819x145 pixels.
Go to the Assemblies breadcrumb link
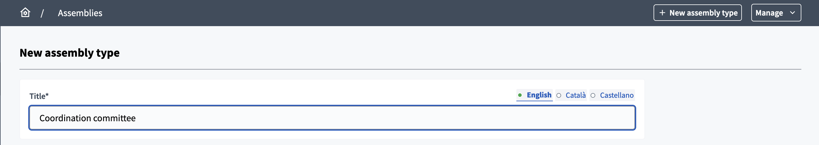[80, 13]
